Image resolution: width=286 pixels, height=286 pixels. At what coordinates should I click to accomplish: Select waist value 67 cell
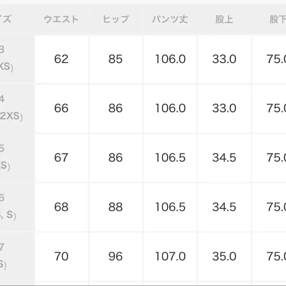pyautogui.click(x=61, y=158)
